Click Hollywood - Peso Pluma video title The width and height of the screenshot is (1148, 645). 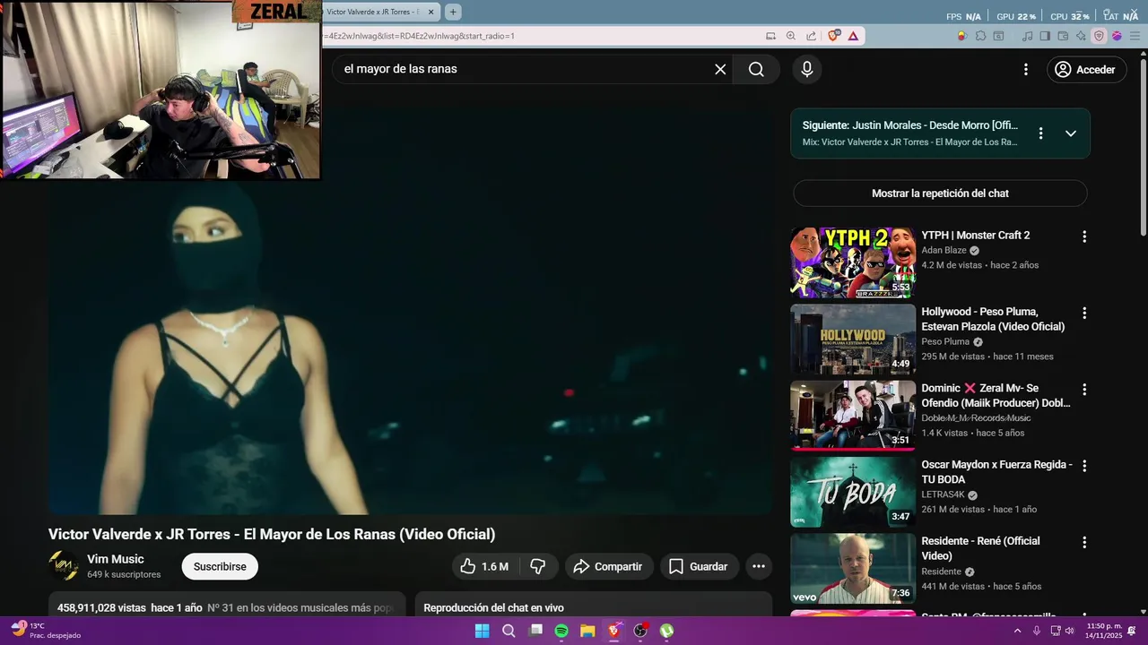tap(993, 319)
